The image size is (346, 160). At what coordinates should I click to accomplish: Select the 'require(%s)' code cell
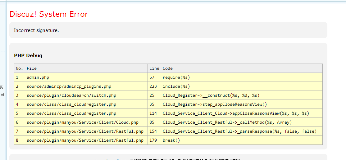(x=242, y=77)
